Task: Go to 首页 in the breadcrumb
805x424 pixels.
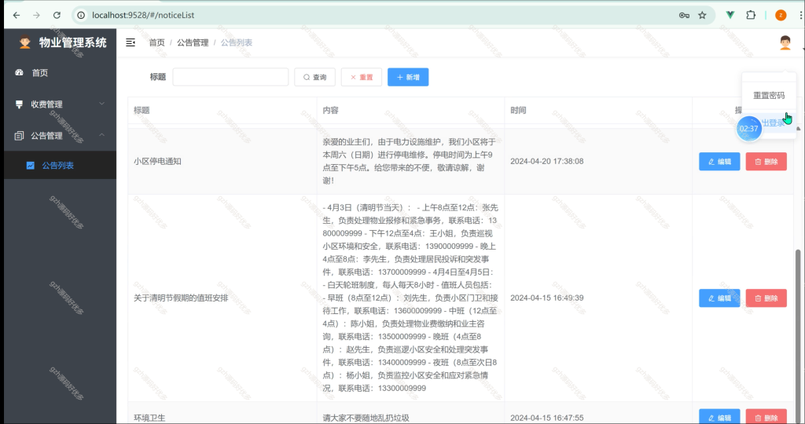Action: tap(156, 42)
